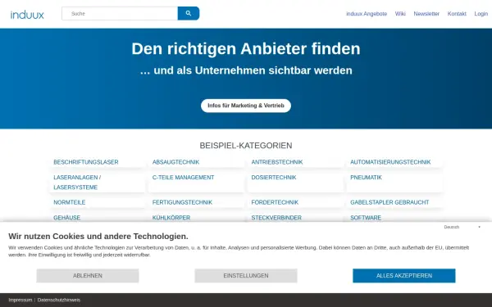Viewport: 492px width, 307px height.
Task: Focus the Suche search field
Action: coord(120,13)
